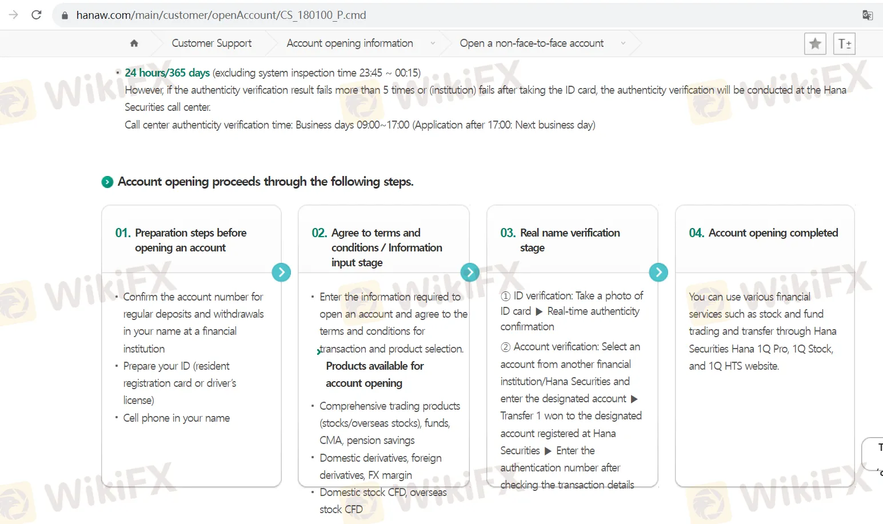883x524 pixels.
Task: Adjust text size with T± button
Action: [844, 43]
